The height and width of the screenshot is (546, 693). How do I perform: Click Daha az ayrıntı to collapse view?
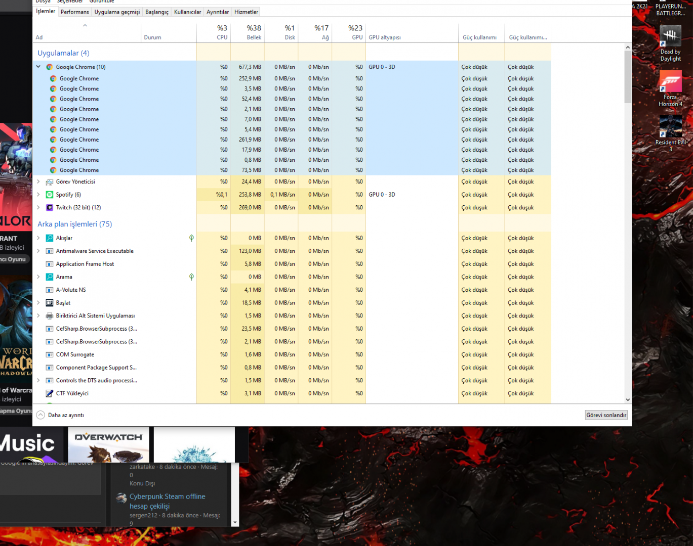(60, 415)
